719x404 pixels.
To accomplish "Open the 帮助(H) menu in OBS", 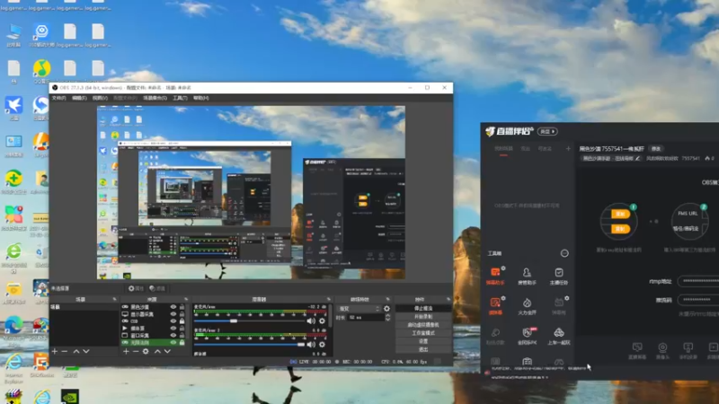I will 200,98.
